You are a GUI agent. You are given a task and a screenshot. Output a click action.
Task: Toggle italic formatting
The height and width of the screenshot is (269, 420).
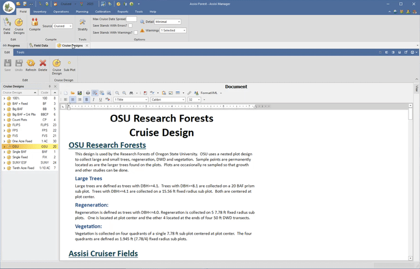coord(93,100)
